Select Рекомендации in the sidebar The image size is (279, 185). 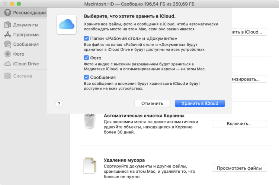coord(23,13)
